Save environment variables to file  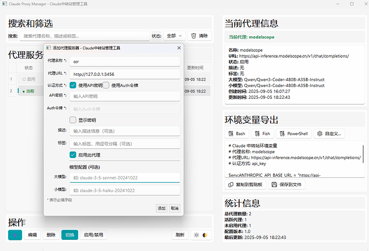point(287,184)
